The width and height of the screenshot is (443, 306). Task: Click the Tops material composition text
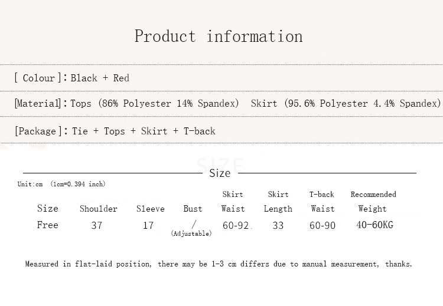[155, 103]
